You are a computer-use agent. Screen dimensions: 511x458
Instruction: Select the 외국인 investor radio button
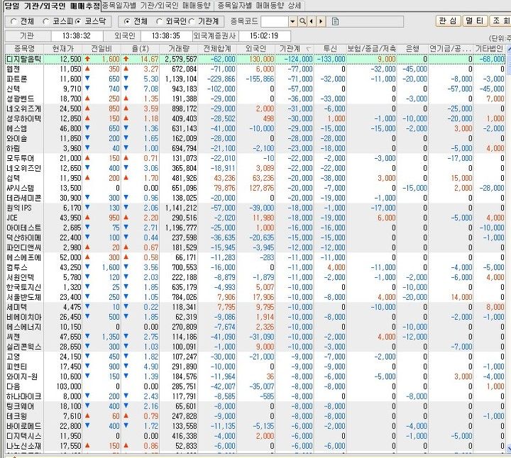click(x=159, y=21)
